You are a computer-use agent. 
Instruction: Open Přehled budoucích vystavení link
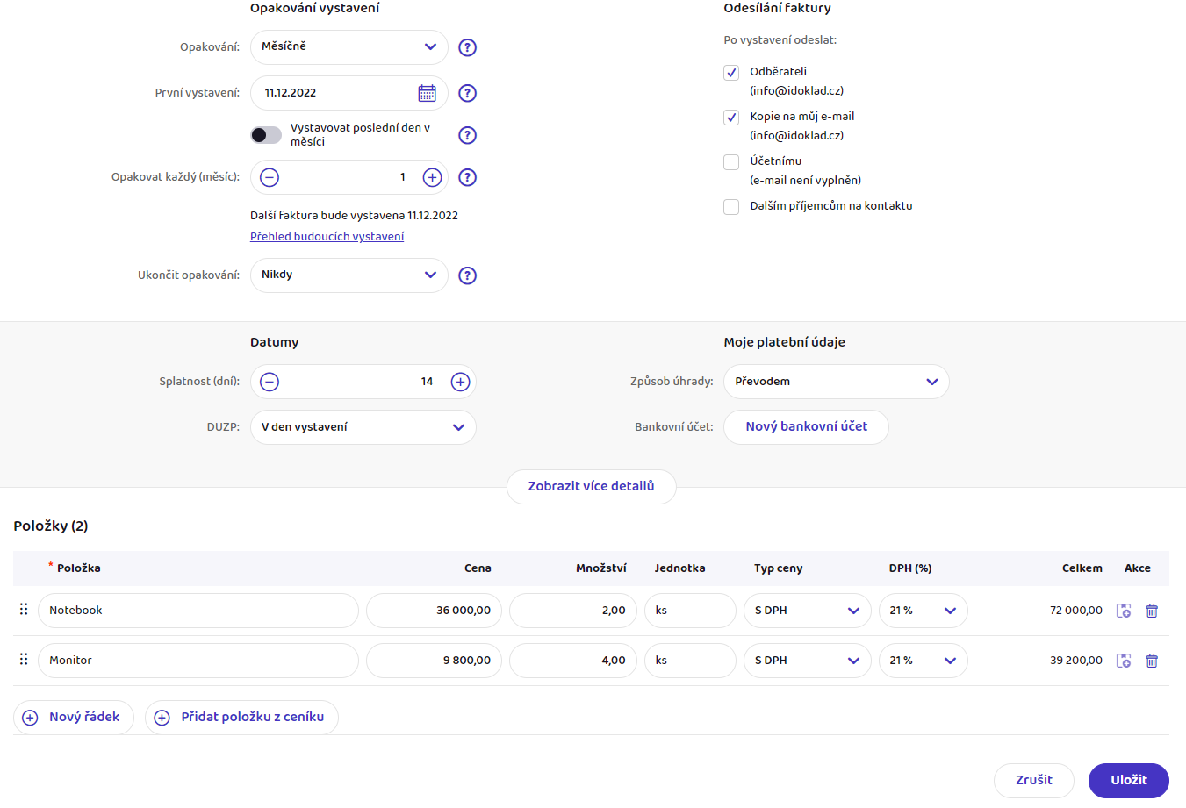tap(327, 237)
